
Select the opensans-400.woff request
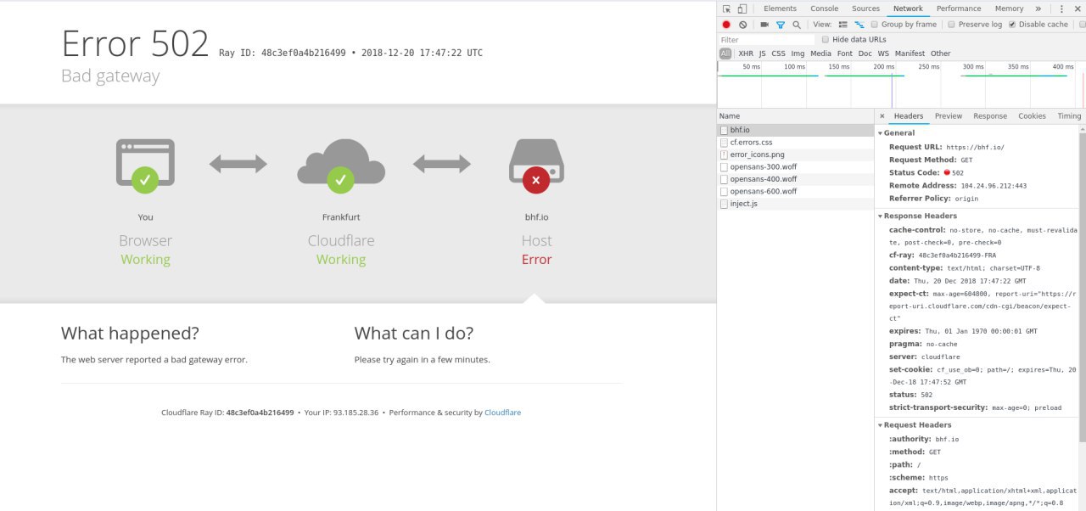pos(796,179)
